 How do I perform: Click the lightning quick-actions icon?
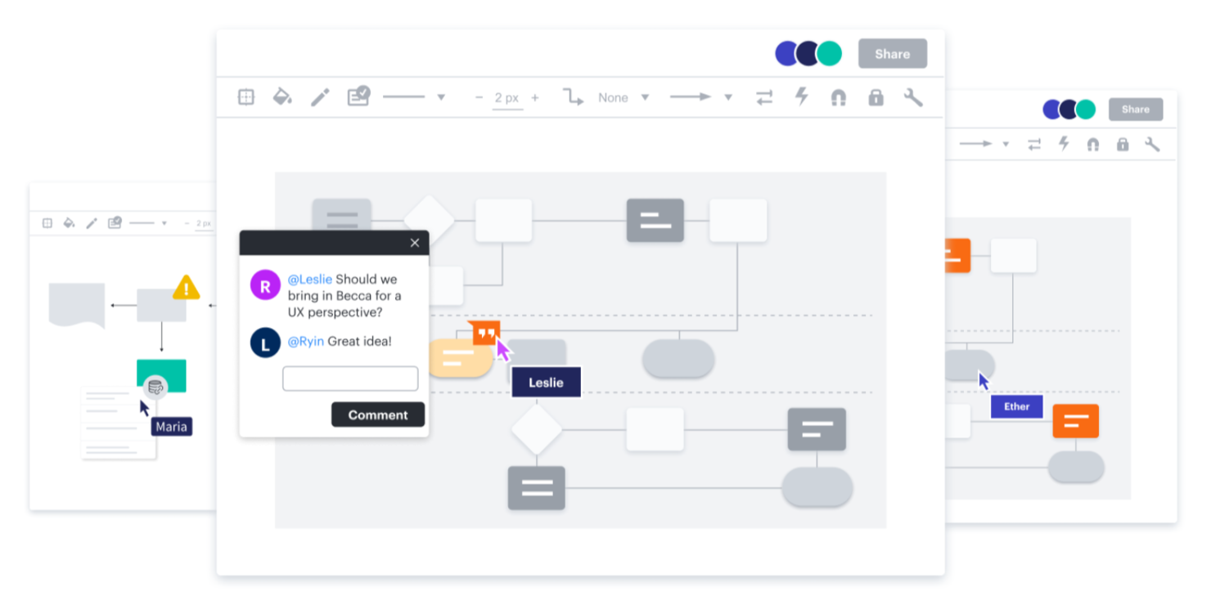[x=801, y=97]
